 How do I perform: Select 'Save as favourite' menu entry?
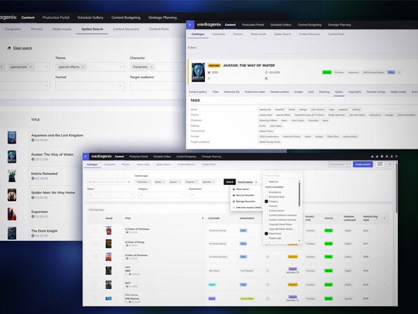point(245,195)
